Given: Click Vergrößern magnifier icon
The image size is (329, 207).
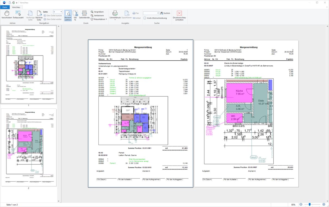Looking at the screenshot, I should (92, 12).
